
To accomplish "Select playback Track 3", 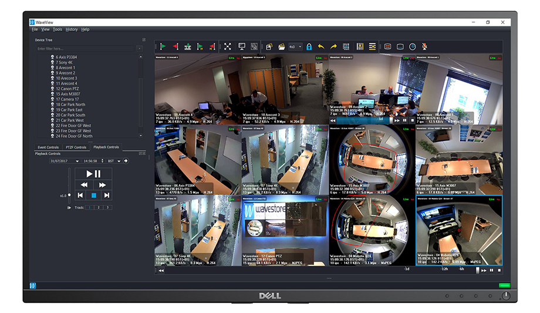I will [x=107, y=207].
